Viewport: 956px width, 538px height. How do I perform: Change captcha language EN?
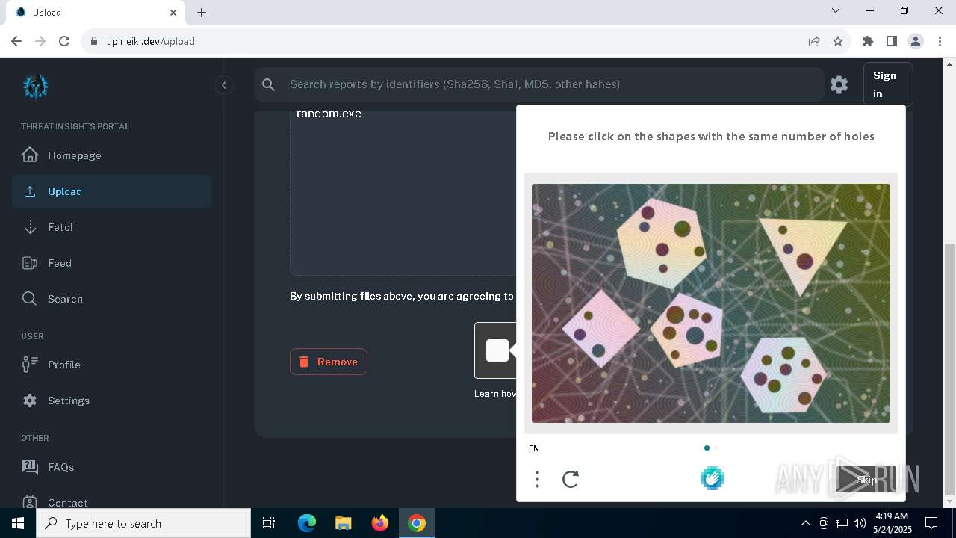click(x=534, y=448)
